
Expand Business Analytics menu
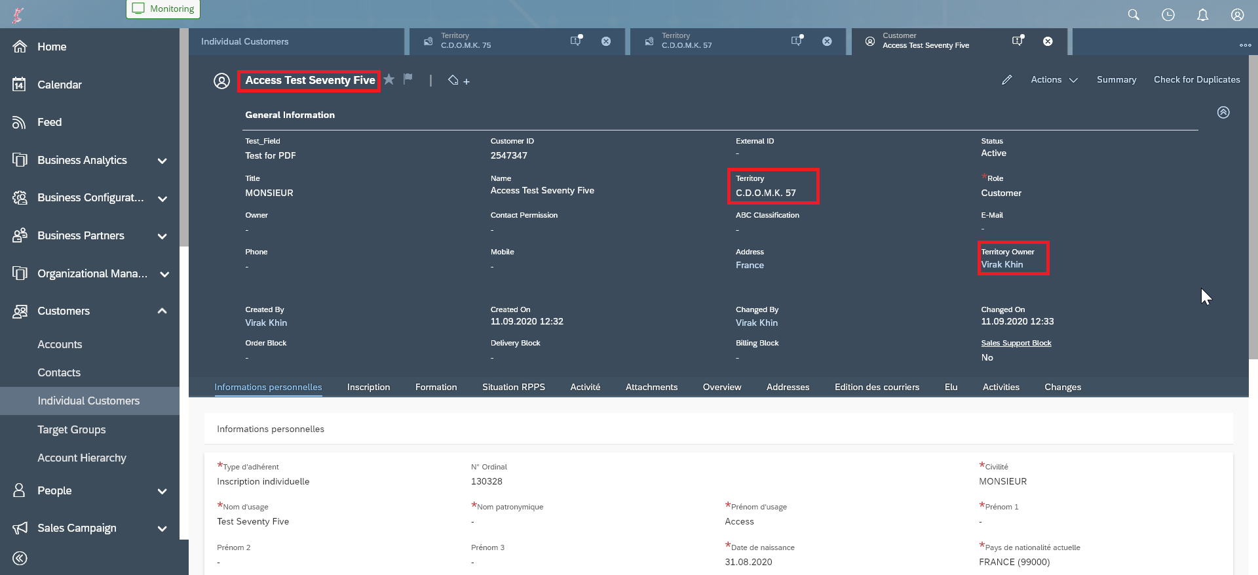[162, 161]
